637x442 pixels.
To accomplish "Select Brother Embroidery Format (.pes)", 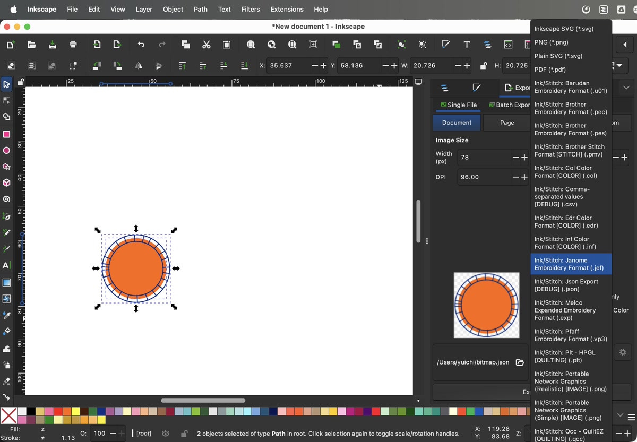I will 571,129.
